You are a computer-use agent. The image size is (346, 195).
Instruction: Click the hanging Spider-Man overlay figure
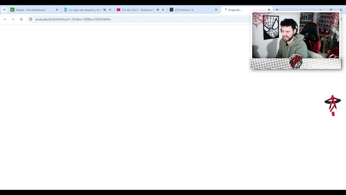tap(333, 106)
